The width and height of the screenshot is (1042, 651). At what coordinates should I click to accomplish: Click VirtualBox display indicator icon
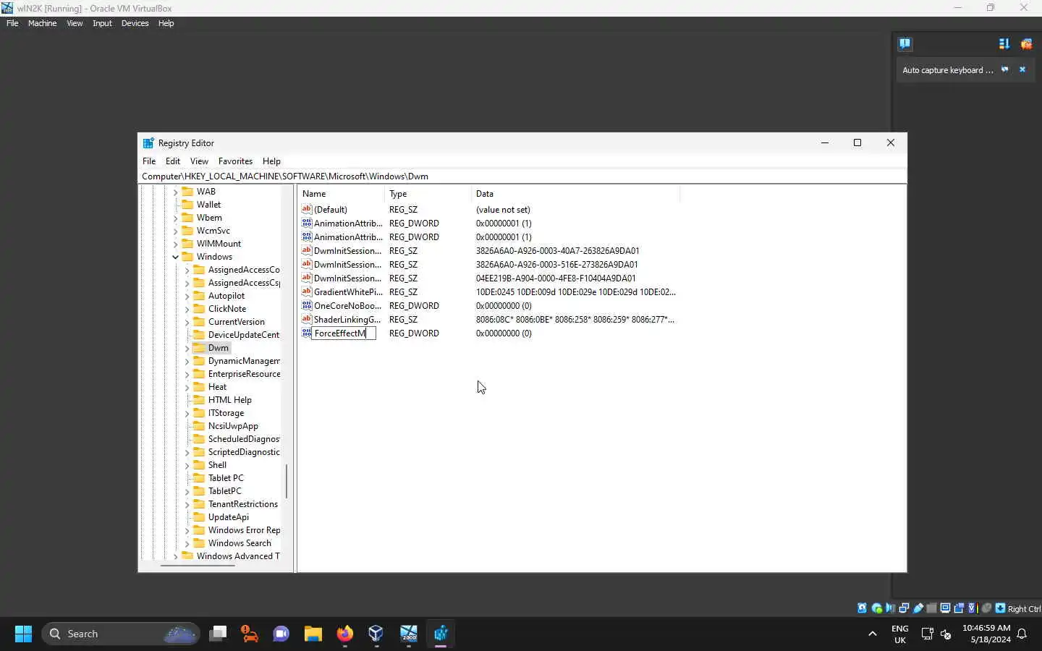click(x=945, y=608)
